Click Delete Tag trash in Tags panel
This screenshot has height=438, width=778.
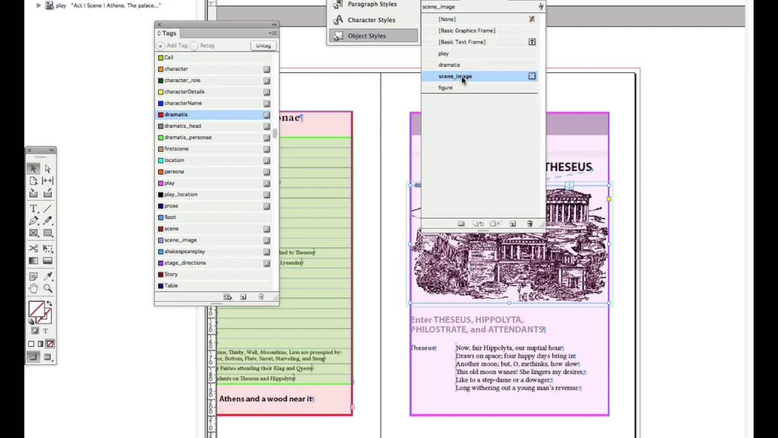[x=261, y=297]
